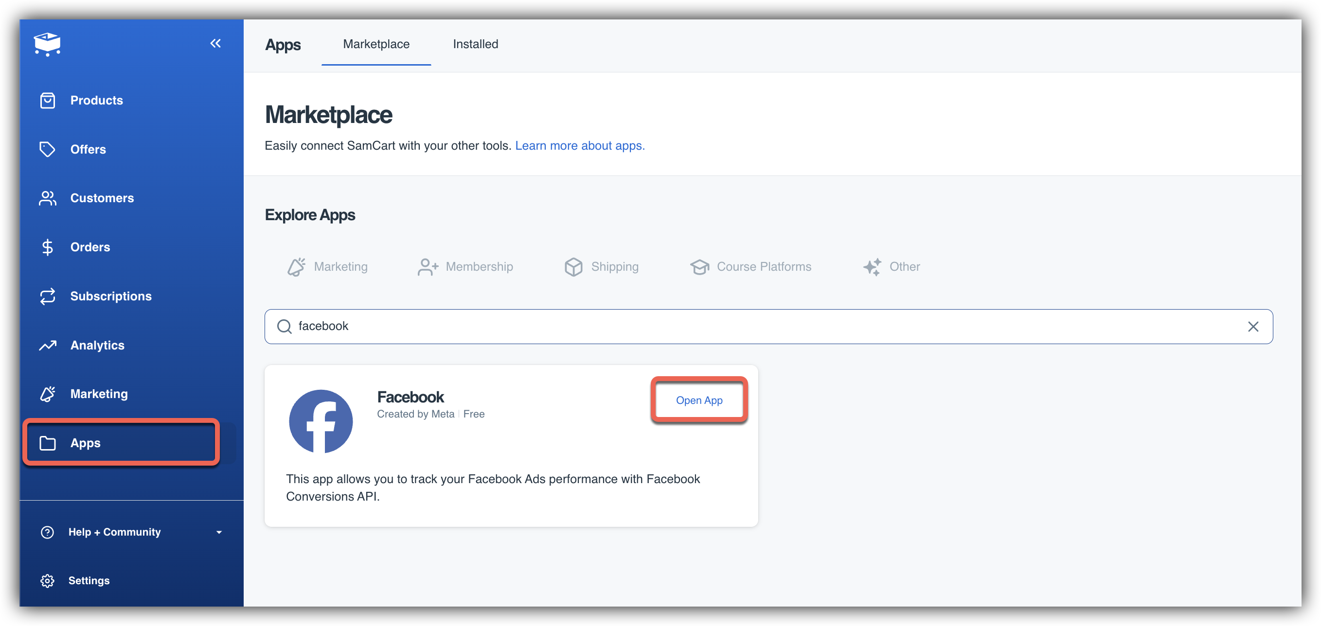This screenshot has height=626, width=1321.
Task: Open the Learn more about apps link
Action: (x=579, y=145)
